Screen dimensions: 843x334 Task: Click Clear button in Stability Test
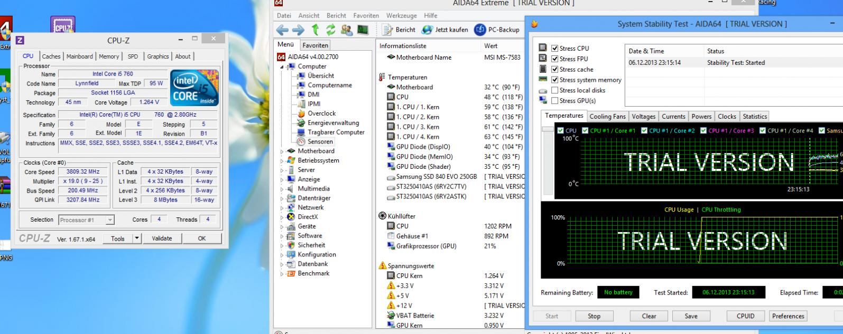[649, 316]
